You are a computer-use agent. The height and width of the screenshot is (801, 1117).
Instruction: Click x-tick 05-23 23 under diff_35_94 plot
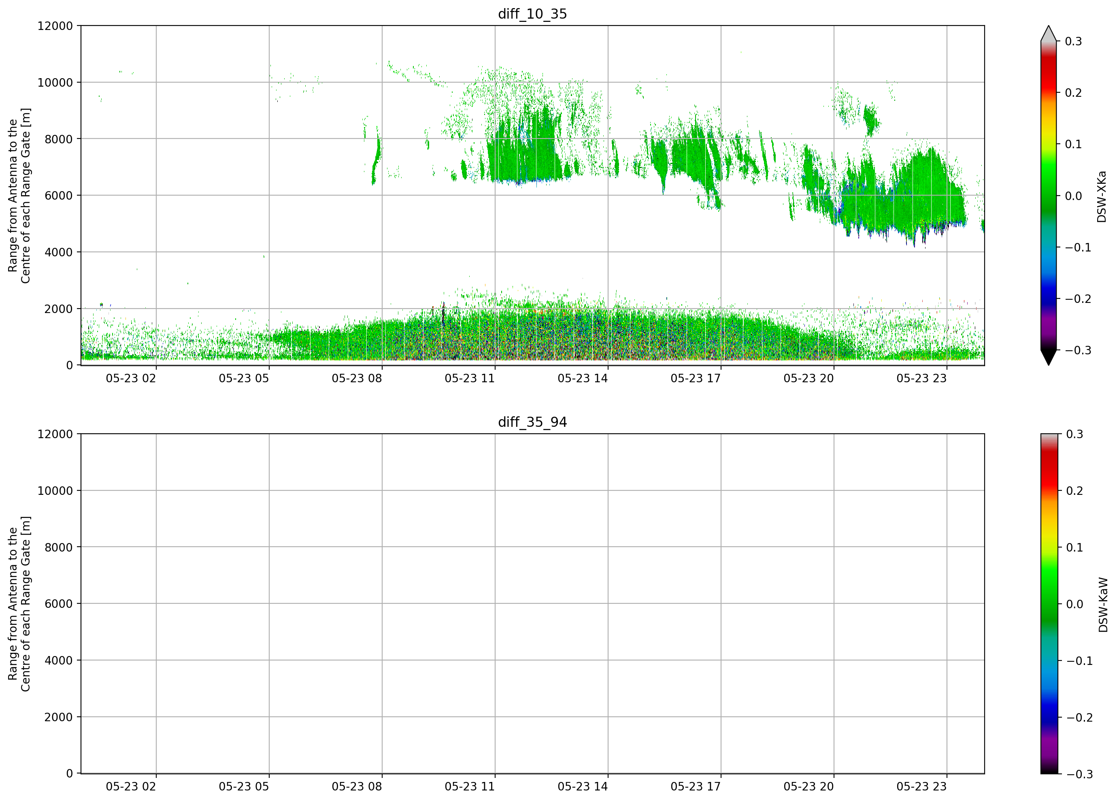pos(921,787)
